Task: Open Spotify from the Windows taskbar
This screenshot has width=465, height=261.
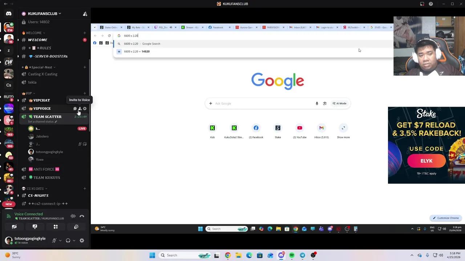Action: (292, 255)
